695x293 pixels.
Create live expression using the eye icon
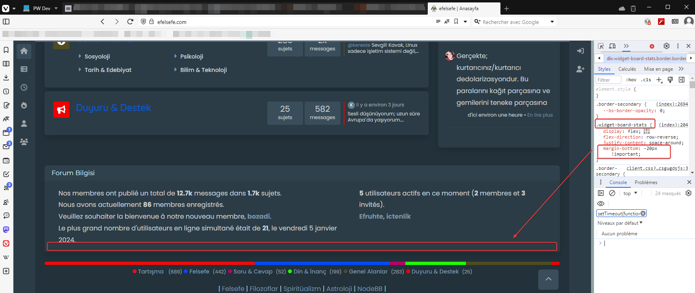point(601,204)
